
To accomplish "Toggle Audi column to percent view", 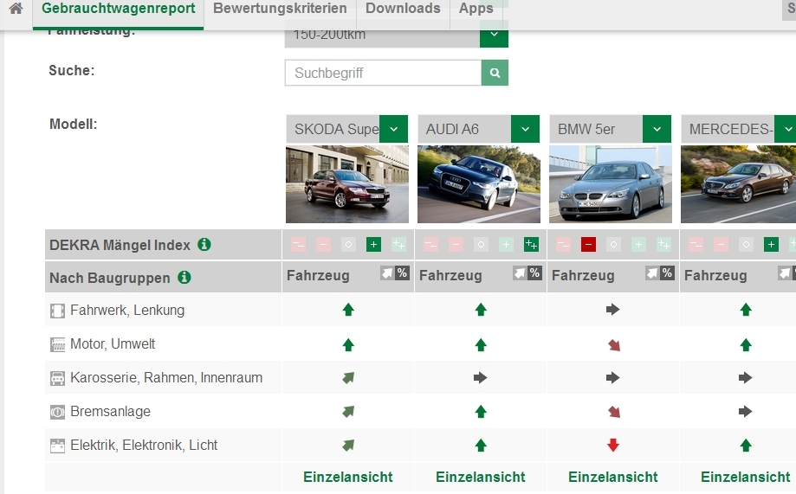I will tap(534, 273).
